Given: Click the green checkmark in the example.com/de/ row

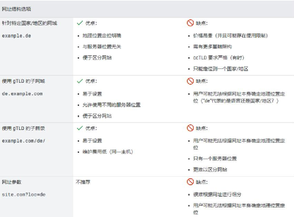Looking at the screenshot, I should coord(80,128).
